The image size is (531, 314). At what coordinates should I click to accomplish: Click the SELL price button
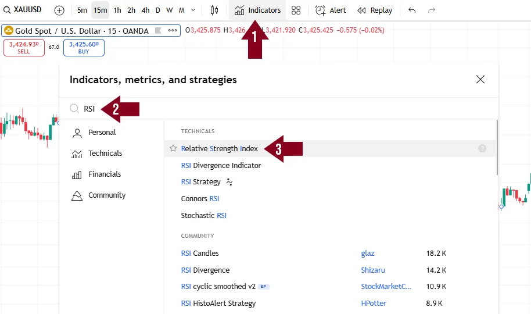coord(24,48)
